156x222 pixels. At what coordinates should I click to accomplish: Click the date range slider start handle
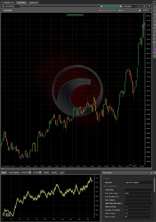(x=101, y=6)
